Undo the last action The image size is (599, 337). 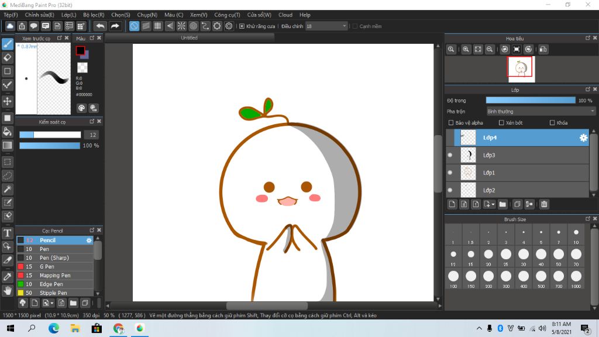(100, 26)
